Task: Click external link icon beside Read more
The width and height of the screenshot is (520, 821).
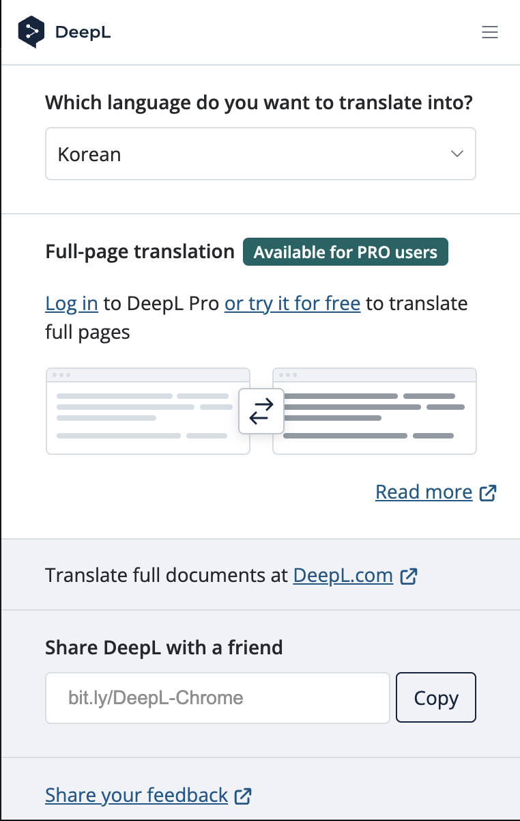Action: tap(488, 492)
